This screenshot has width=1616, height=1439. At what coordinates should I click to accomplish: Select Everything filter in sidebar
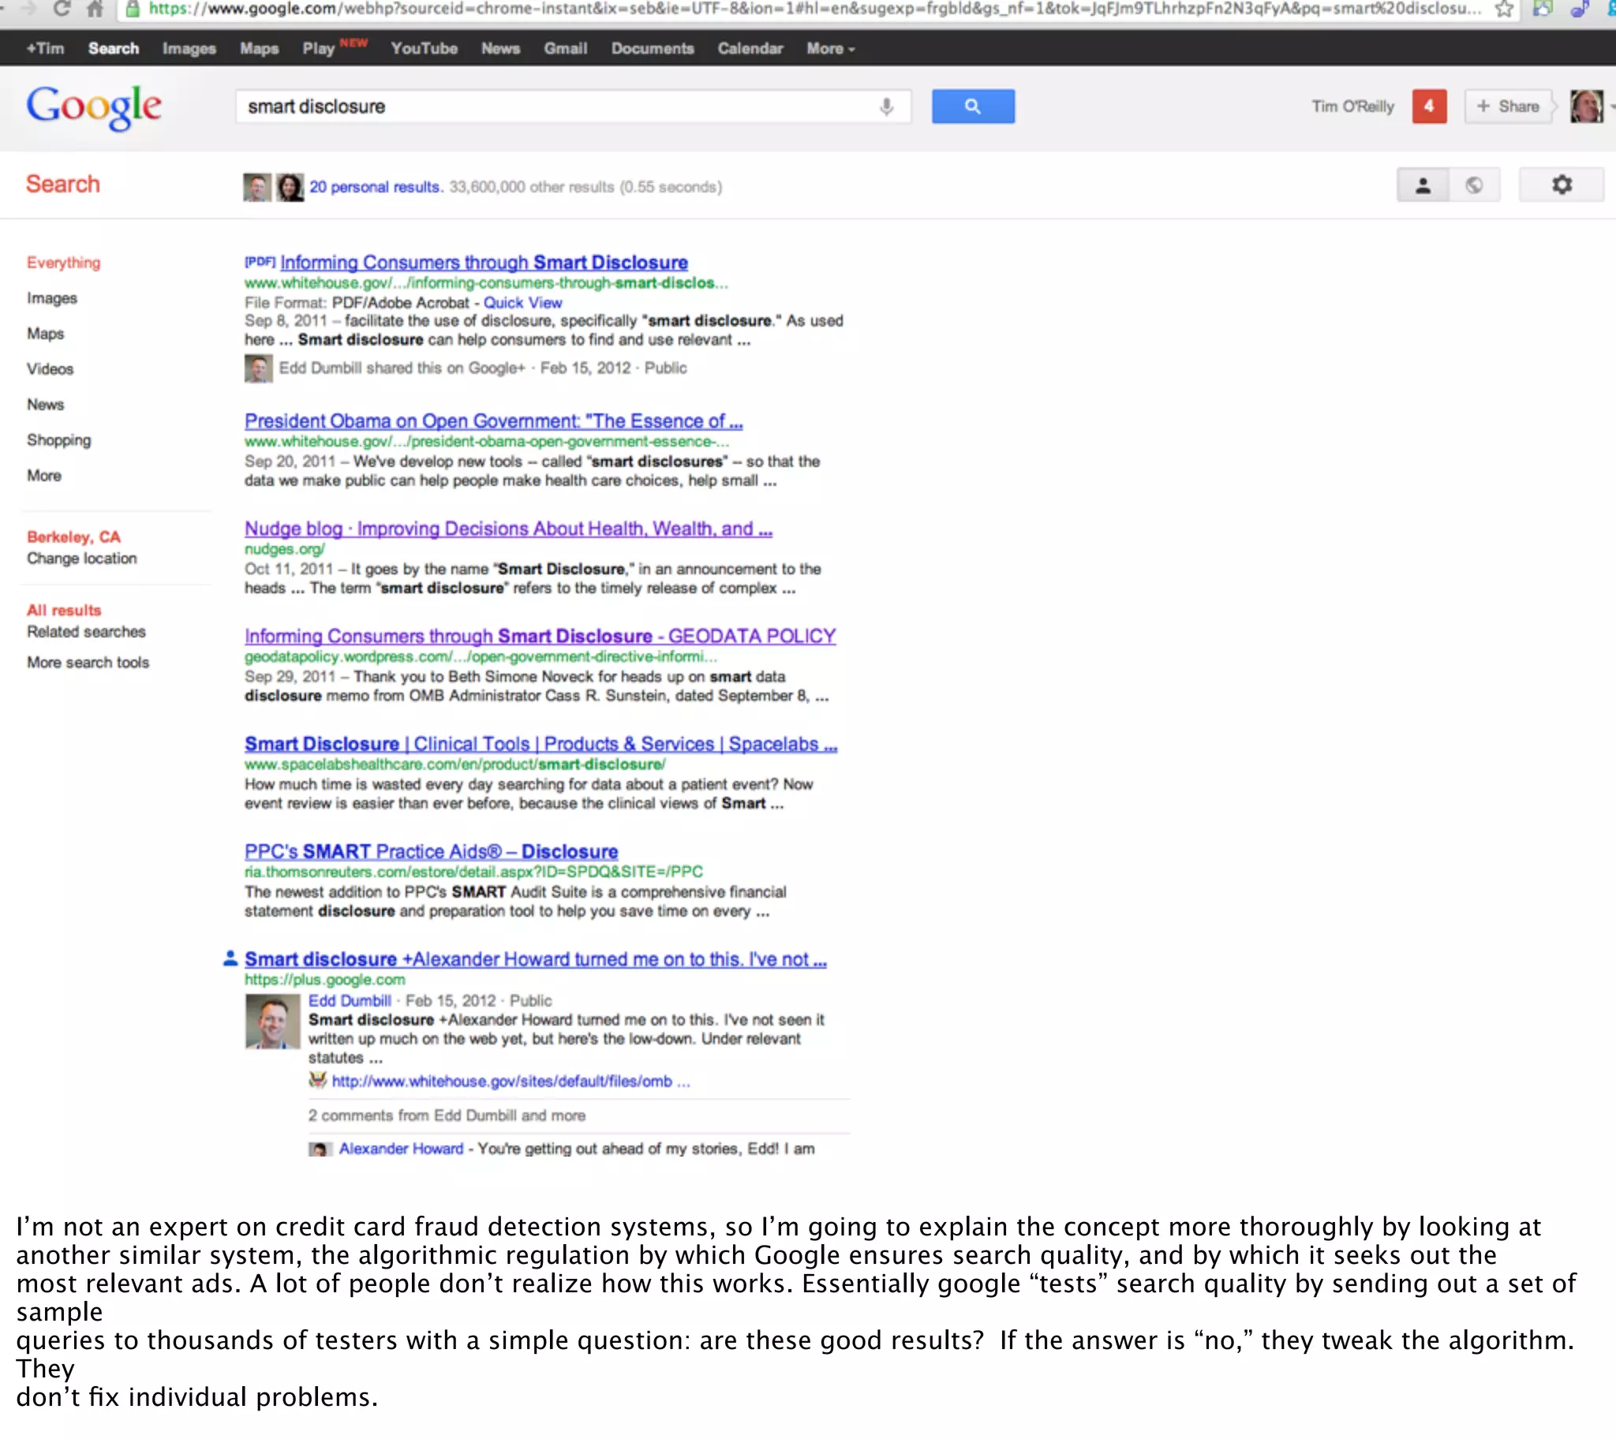coord(63,263)
